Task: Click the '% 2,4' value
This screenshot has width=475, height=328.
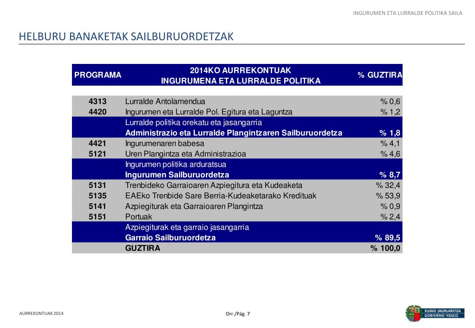Action: [x=390, y=217]
